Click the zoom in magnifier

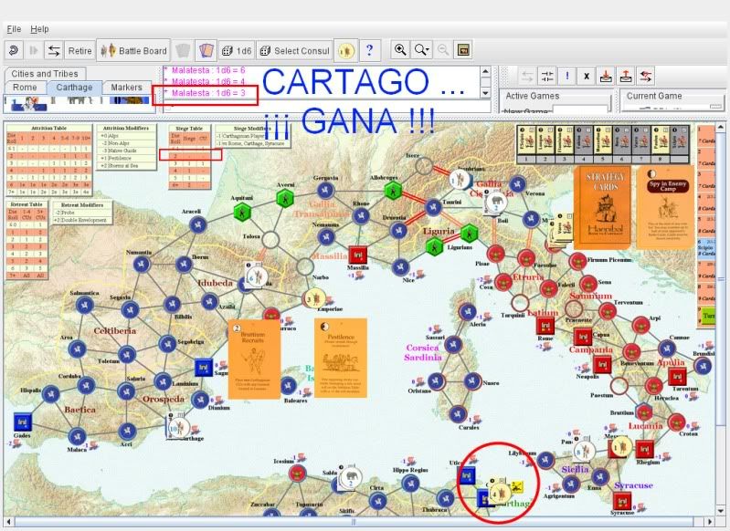coord(400,50)
